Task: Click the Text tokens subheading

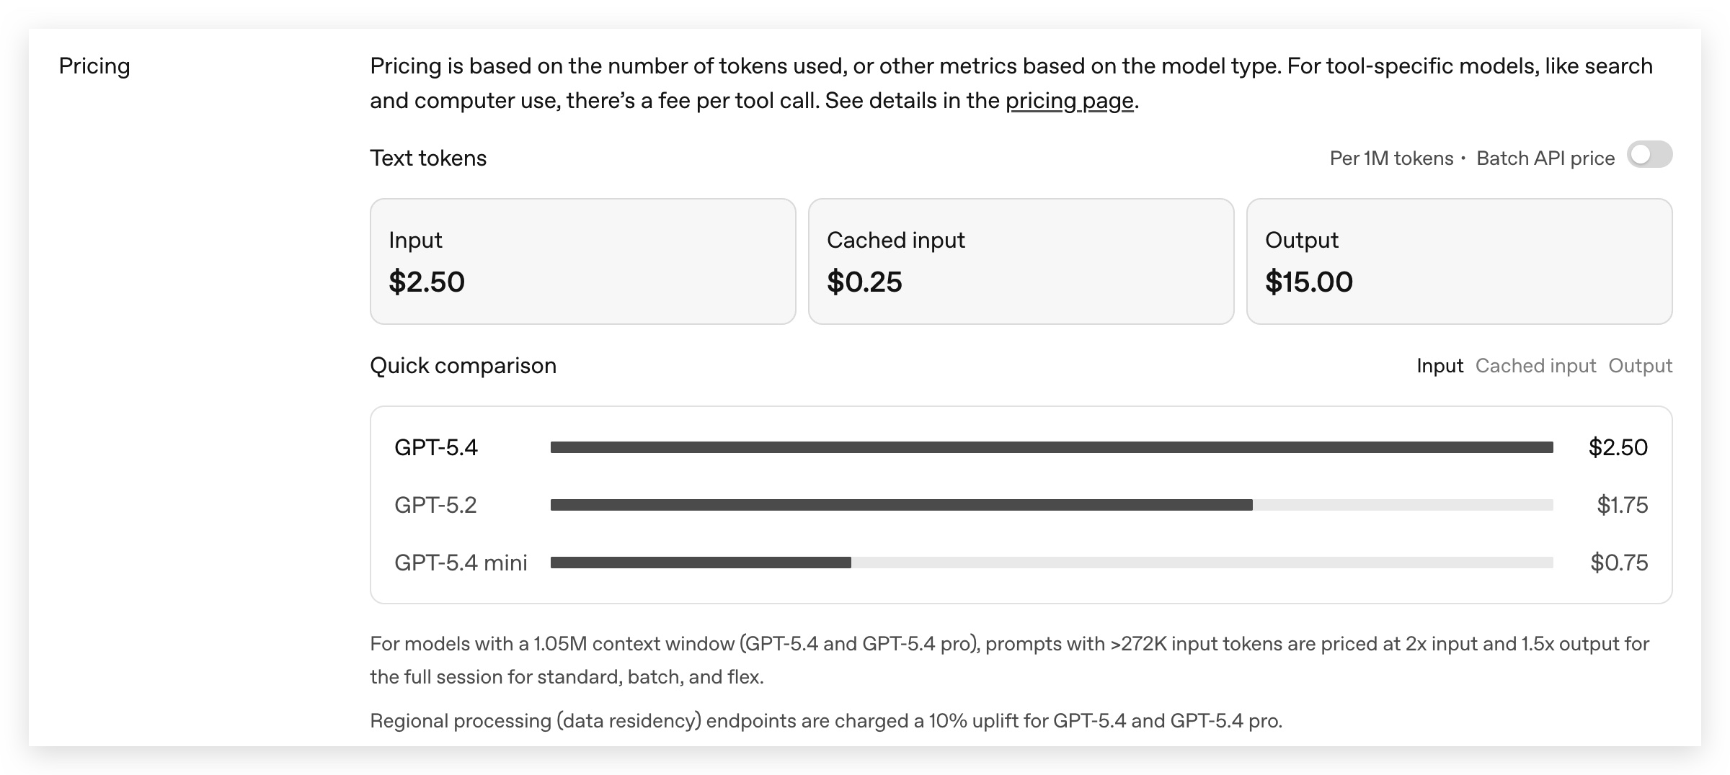Action: [428, 158]
